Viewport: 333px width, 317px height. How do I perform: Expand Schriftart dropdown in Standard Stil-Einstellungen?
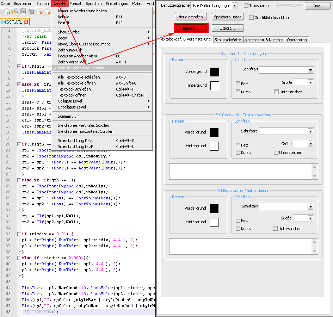[310, 70]
